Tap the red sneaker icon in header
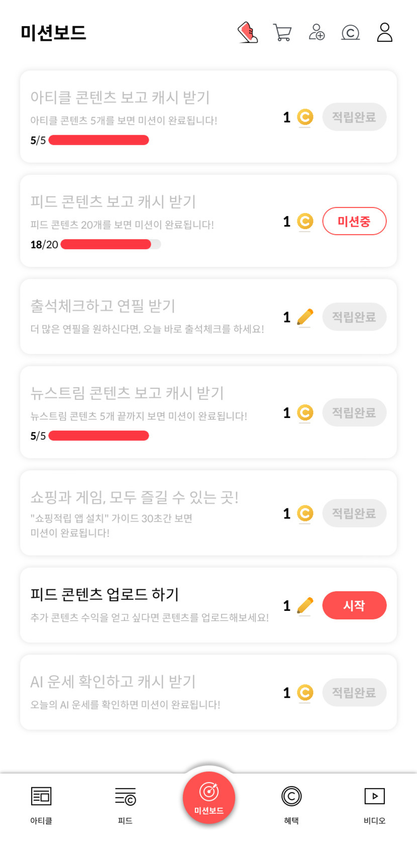 coord(248,33)
